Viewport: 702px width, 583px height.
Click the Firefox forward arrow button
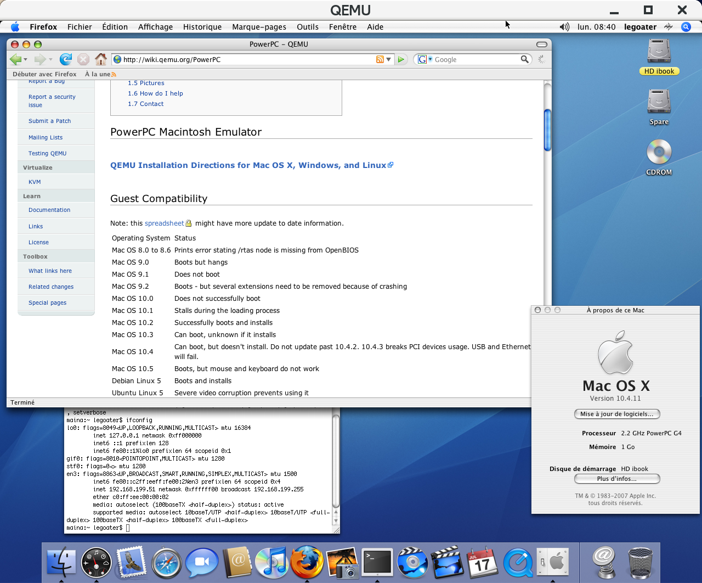click(39, 59)
